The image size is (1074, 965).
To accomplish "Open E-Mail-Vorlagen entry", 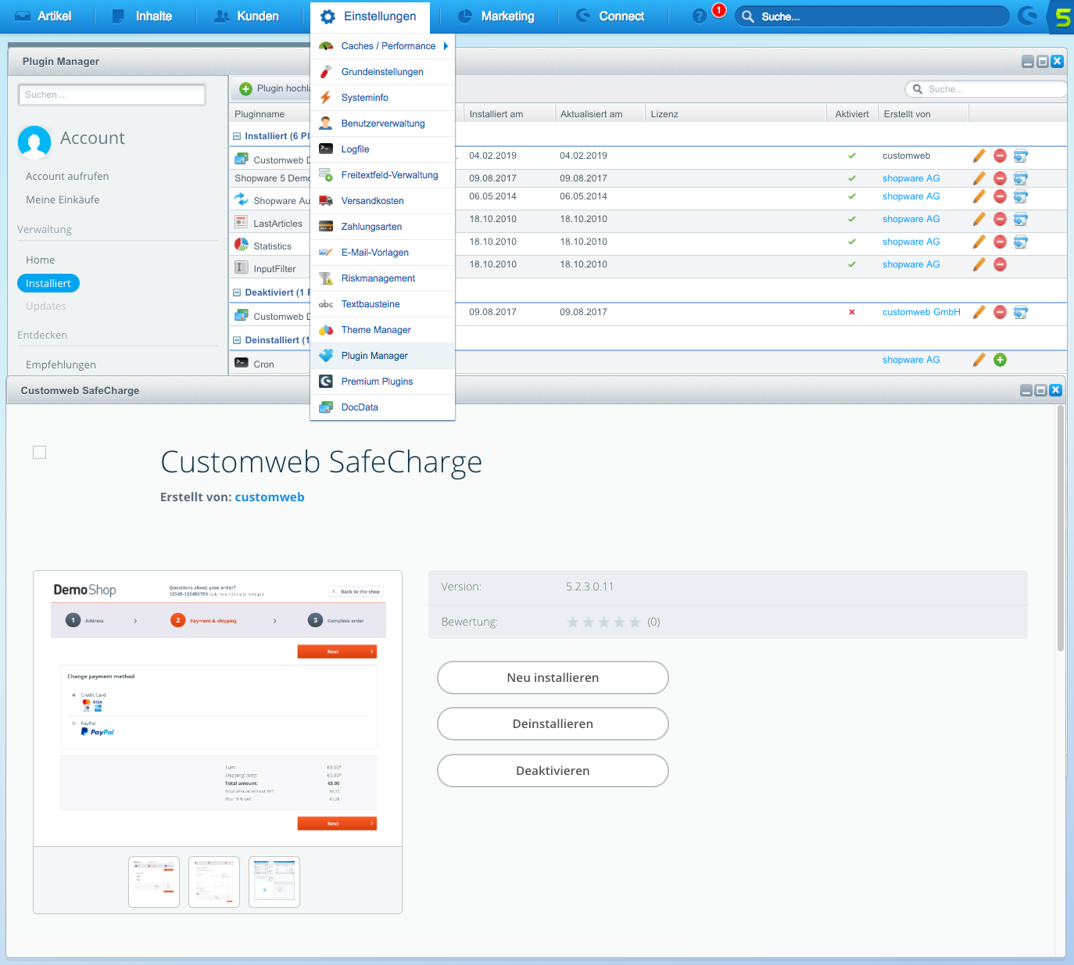I will pos(382,253).
